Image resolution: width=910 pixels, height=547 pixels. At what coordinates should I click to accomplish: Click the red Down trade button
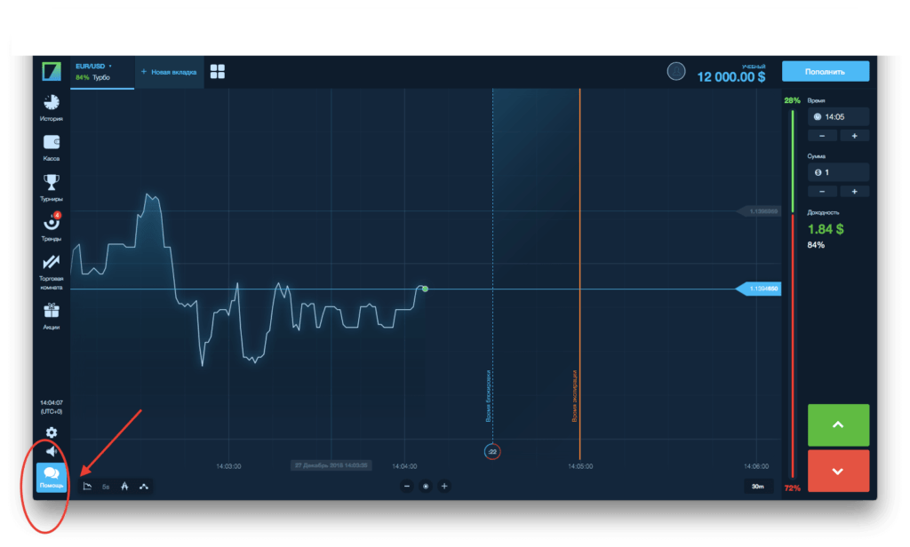[837, 471]
